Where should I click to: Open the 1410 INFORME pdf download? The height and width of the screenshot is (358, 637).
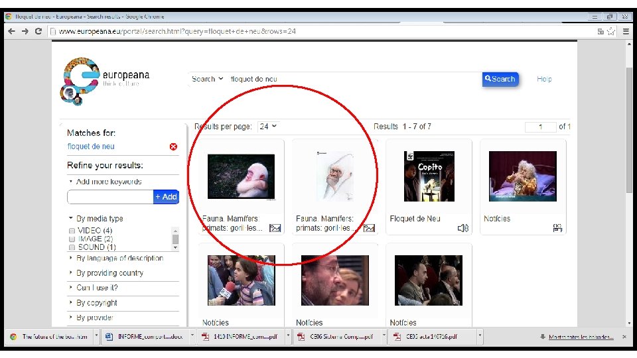241,337
